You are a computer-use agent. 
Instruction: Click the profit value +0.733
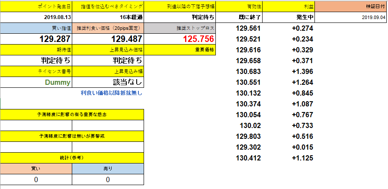pos(302,126)
